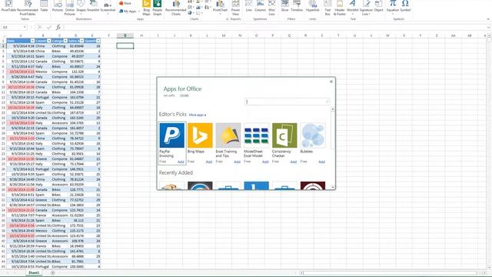This screenshot has height=277, width=492.
Task: Collapse the ribbon with the arrow
Action: pyautogui.click(x=488, y=19)
